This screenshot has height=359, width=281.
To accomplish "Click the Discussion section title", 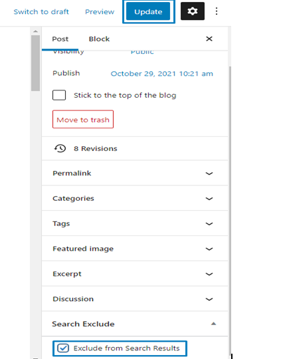I will coord(73,299).
